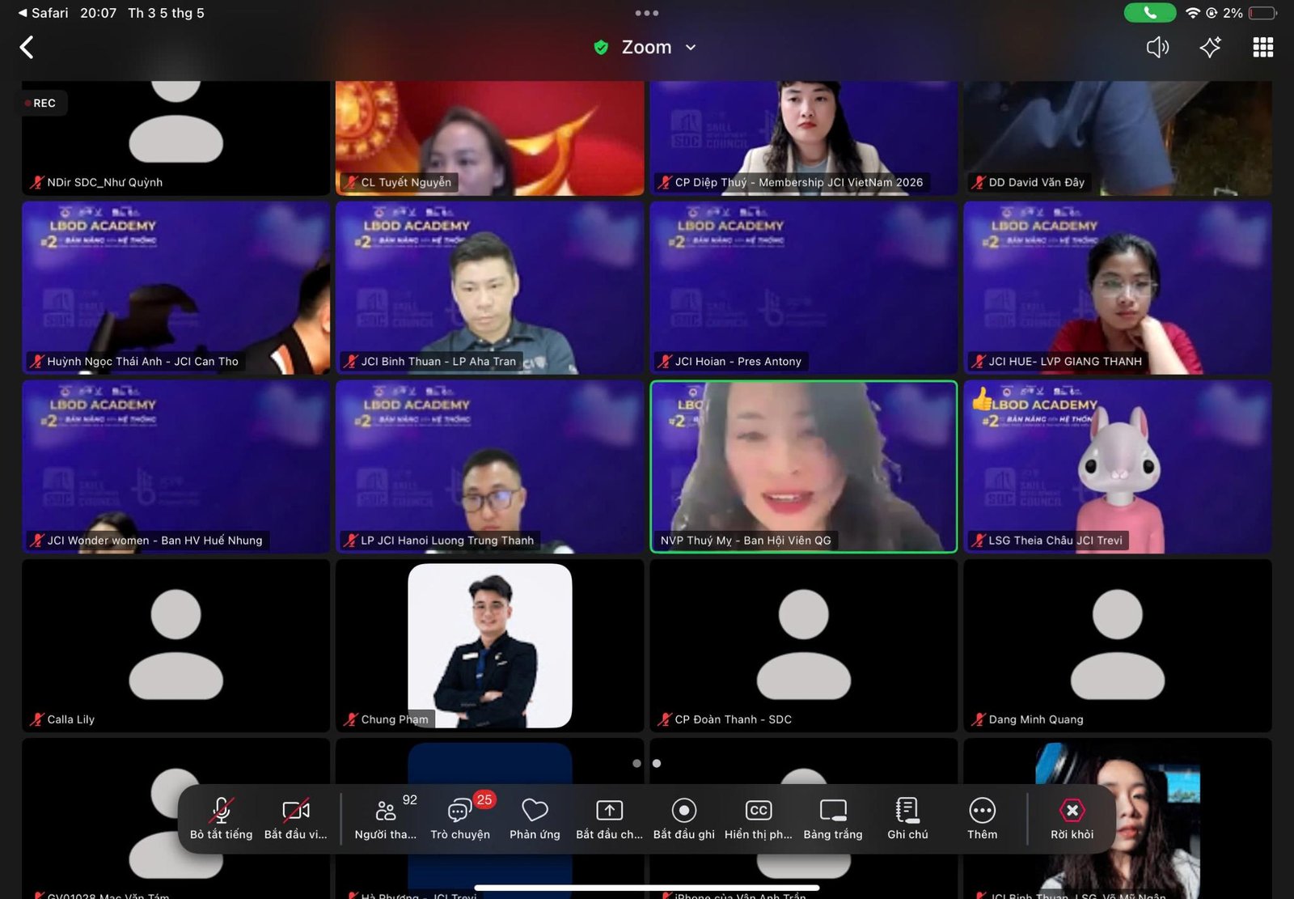
Task: Click label Huỳnh Ngọc Thái Anh - JCI Can Tho
Action: pyautogui.click(x=143, y=361)
